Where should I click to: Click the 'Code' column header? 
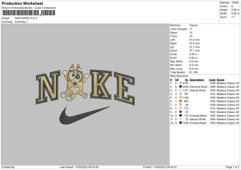click(212, 80)
